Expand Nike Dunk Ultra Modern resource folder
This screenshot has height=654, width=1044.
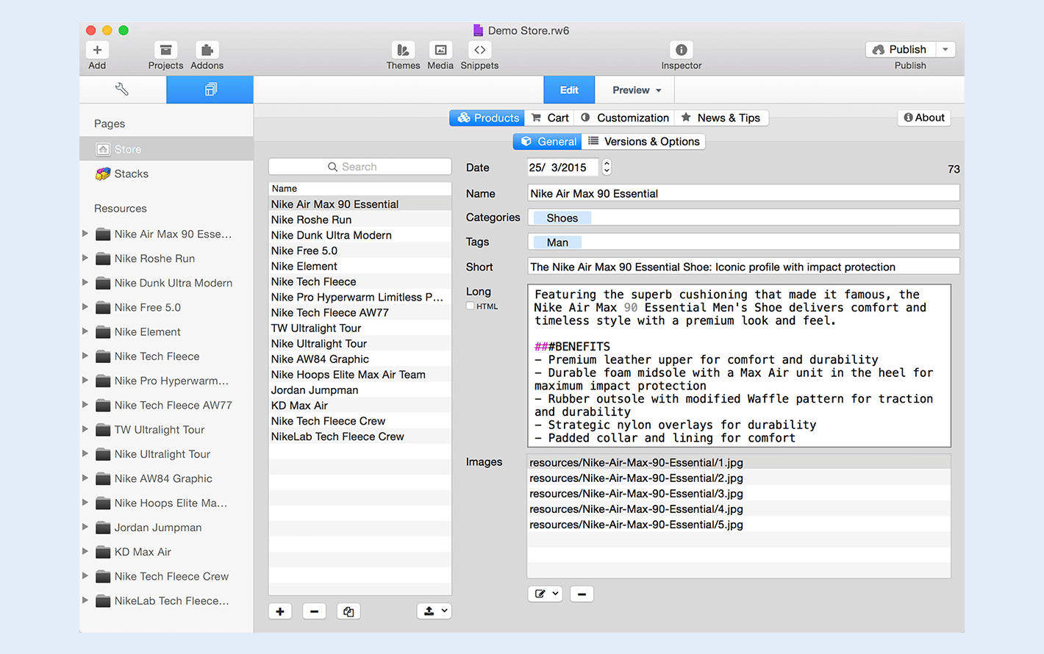85,282
